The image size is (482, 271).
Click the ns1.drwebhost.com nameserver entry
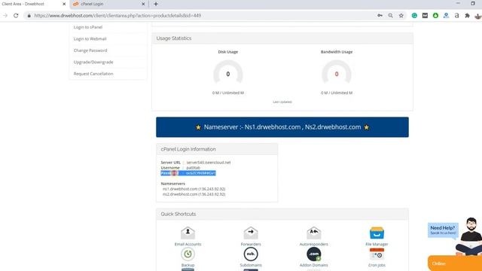click(194, 189)
